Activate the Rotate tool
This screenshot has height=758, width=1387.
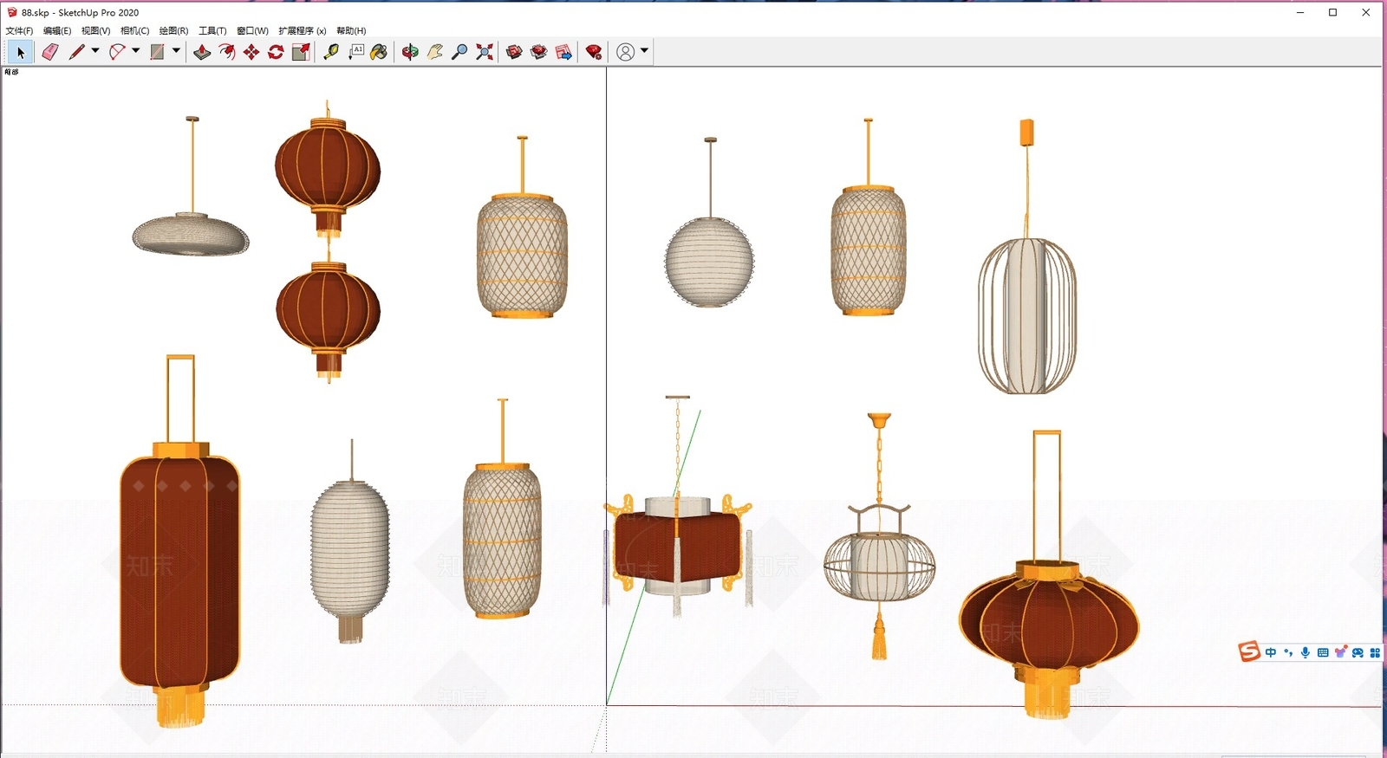[276, 52]
